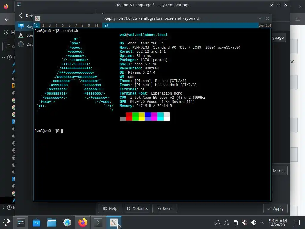Select the Region & Language speech-bubble icon
Viewport: 305px width, 229px height.
click(x=21, y=26)
